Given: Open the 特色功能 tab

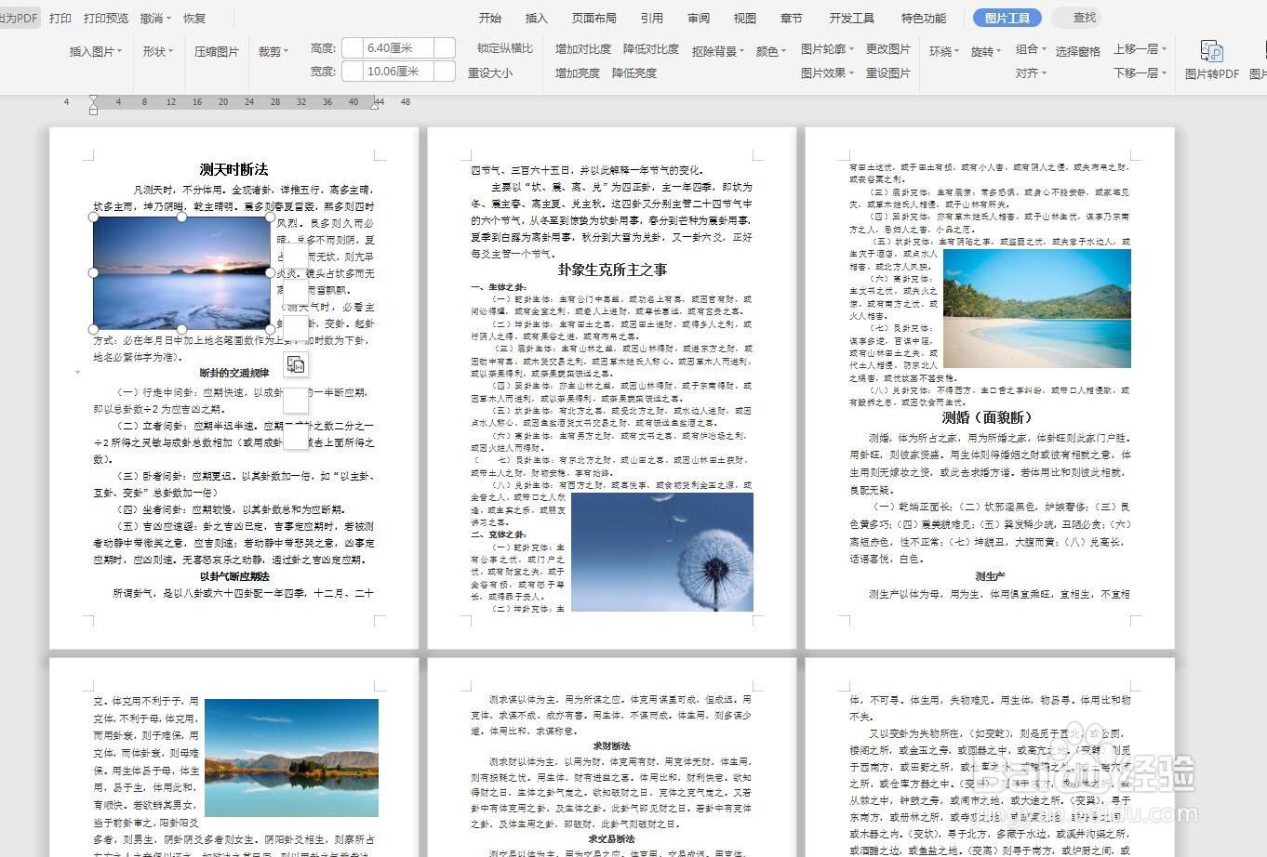Looking at the screenshot, I should point(924,18).
